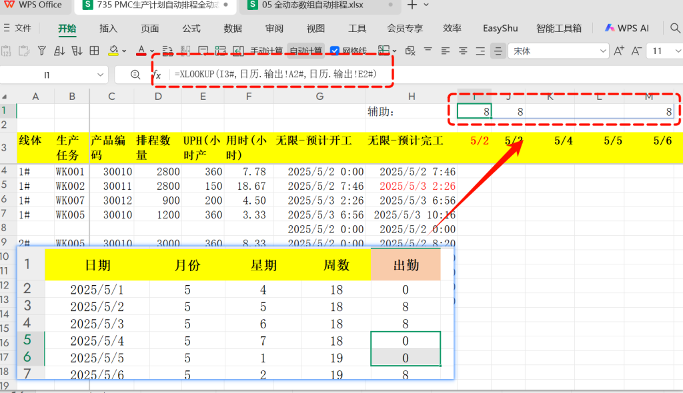This screenshot has width=683, height=393.
Task: Open the borders dropdown arrow
Action: [394, 51]
